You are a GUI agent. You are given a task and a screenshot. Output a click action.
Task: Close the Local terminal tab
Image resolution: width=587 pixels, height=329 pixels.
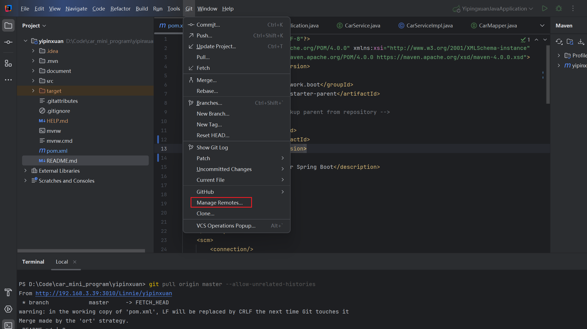click(75, 262)
